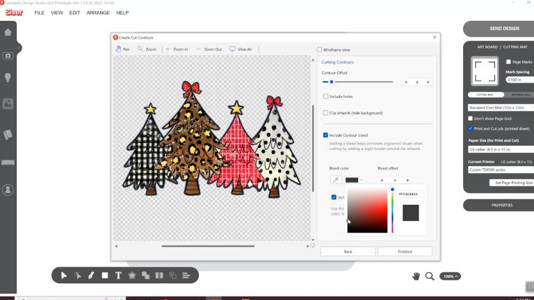534x300 pixels.
Task: Click the hue slider in color picker
Action: click(392, 211)
